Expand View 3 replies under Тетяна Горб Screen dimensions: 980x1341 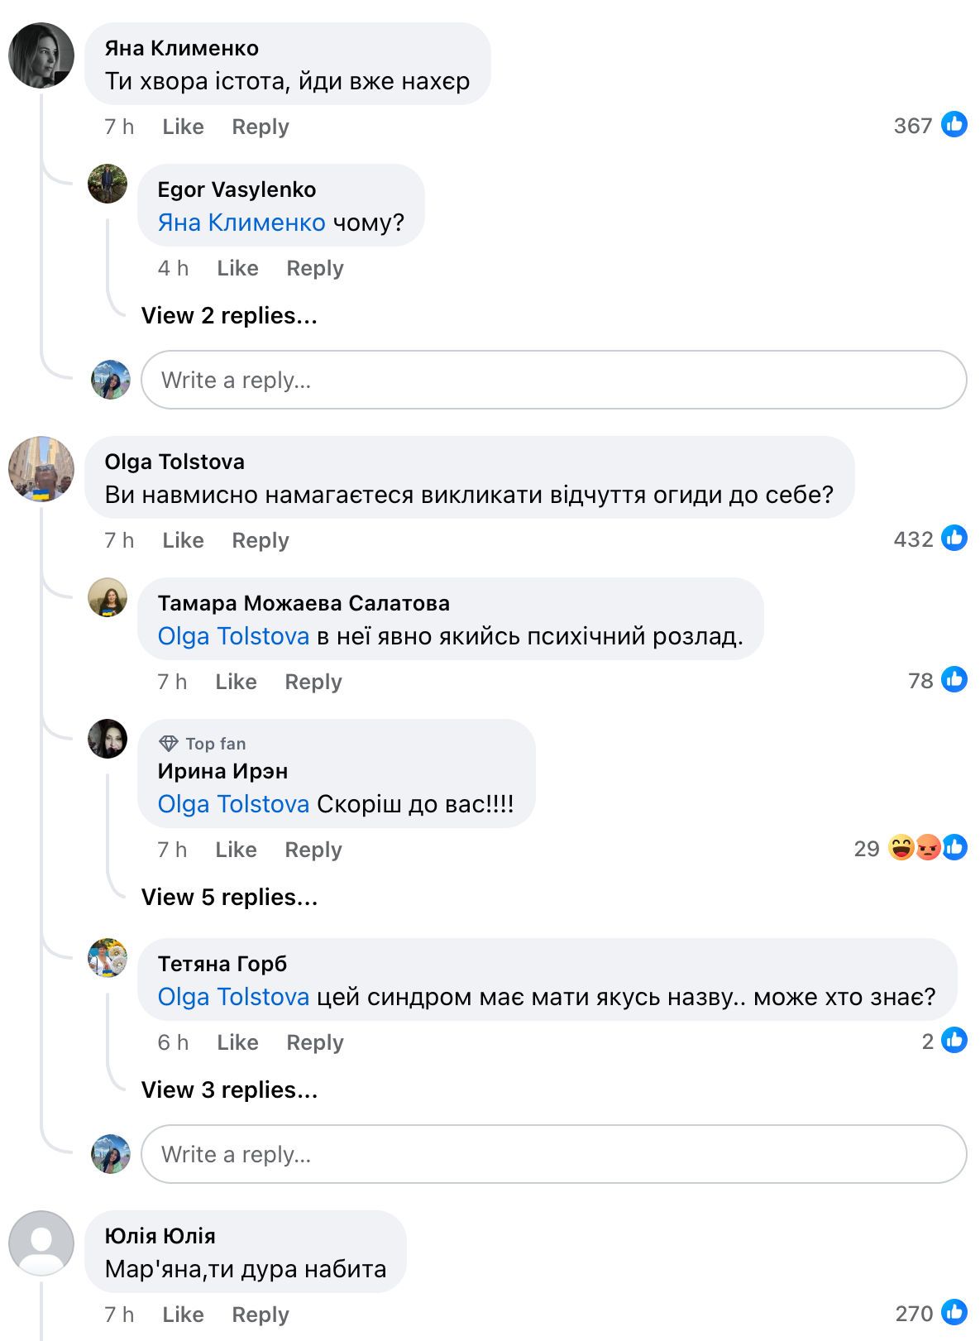pos(229,1090)
